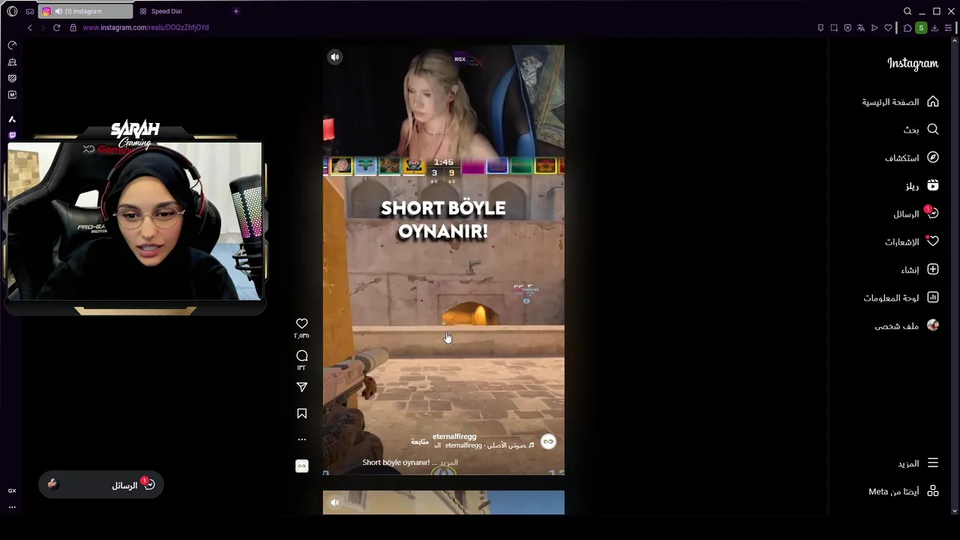Open لوحة المعلومات dashboard
Screen dimensions: 960x540
(x=900, y=298)
